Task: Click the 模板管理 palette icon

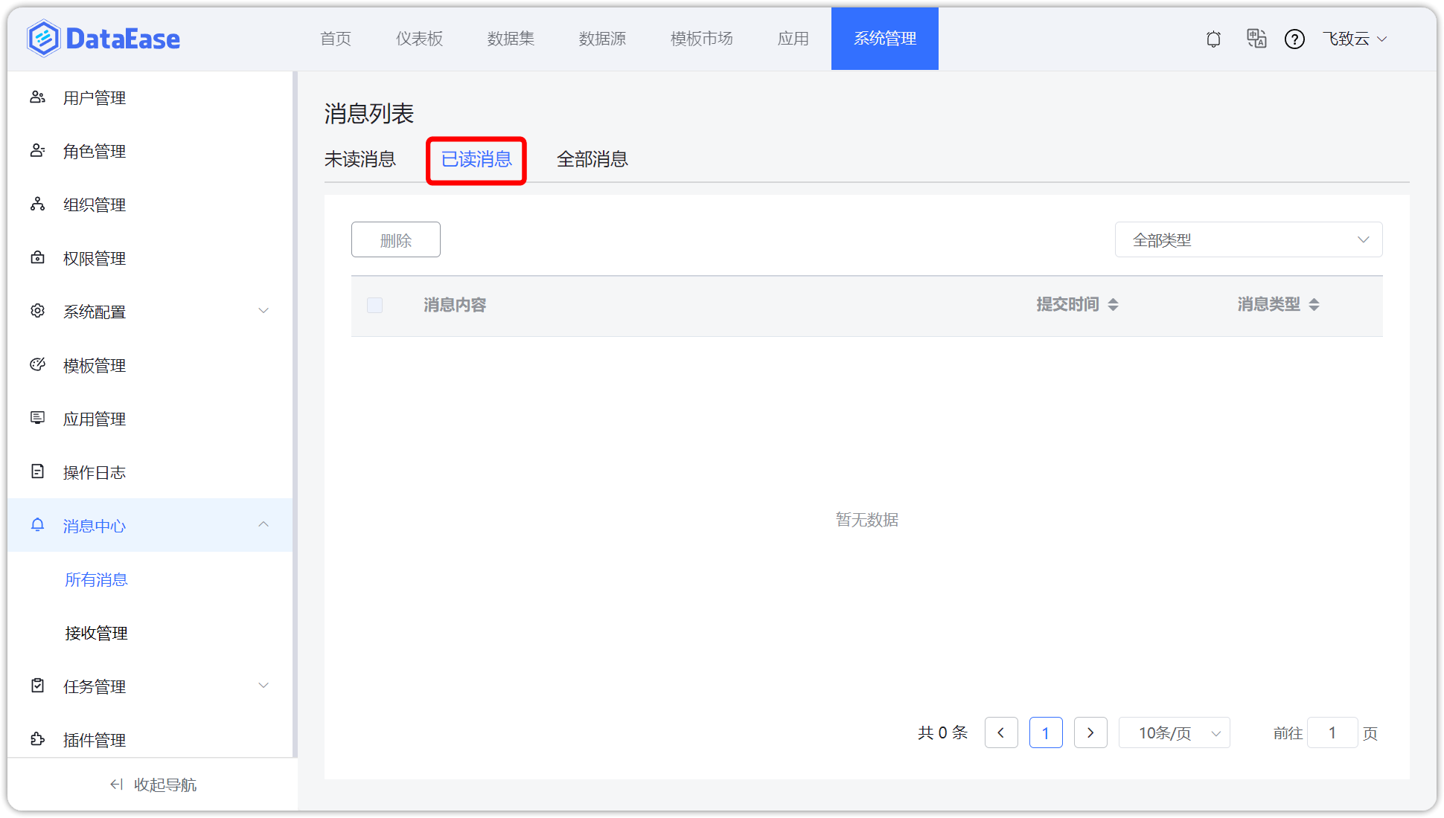Action: tap(37, 364)
